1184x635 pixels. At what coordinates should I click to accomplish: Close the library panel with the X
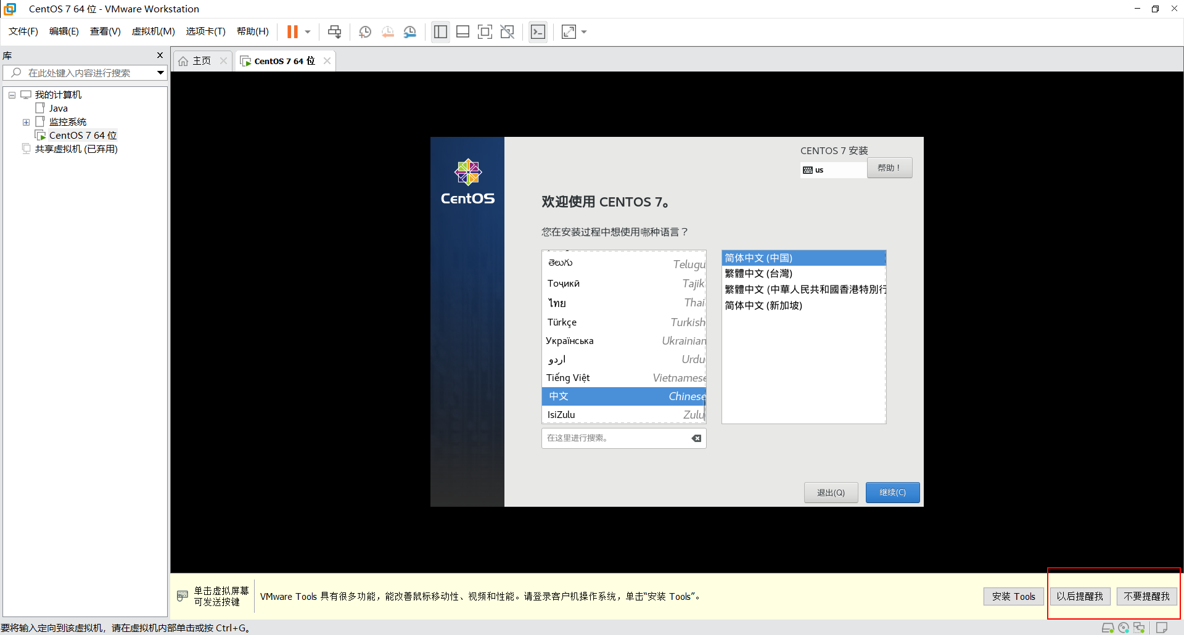click(160, 55)
